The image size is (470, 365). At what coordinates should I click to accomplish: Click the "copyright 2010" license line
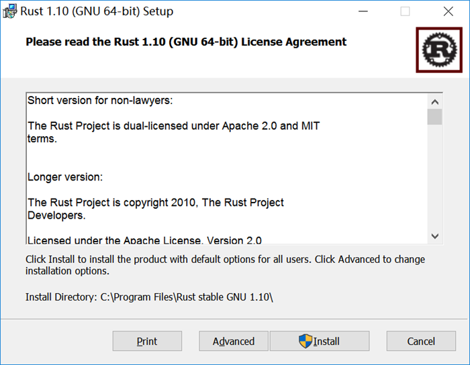point(155,203)
